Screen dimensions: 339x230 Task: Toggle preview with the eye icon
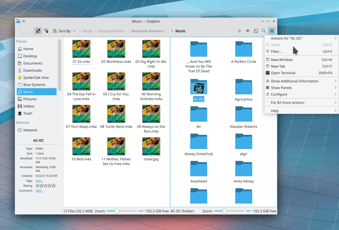(248, 31)
